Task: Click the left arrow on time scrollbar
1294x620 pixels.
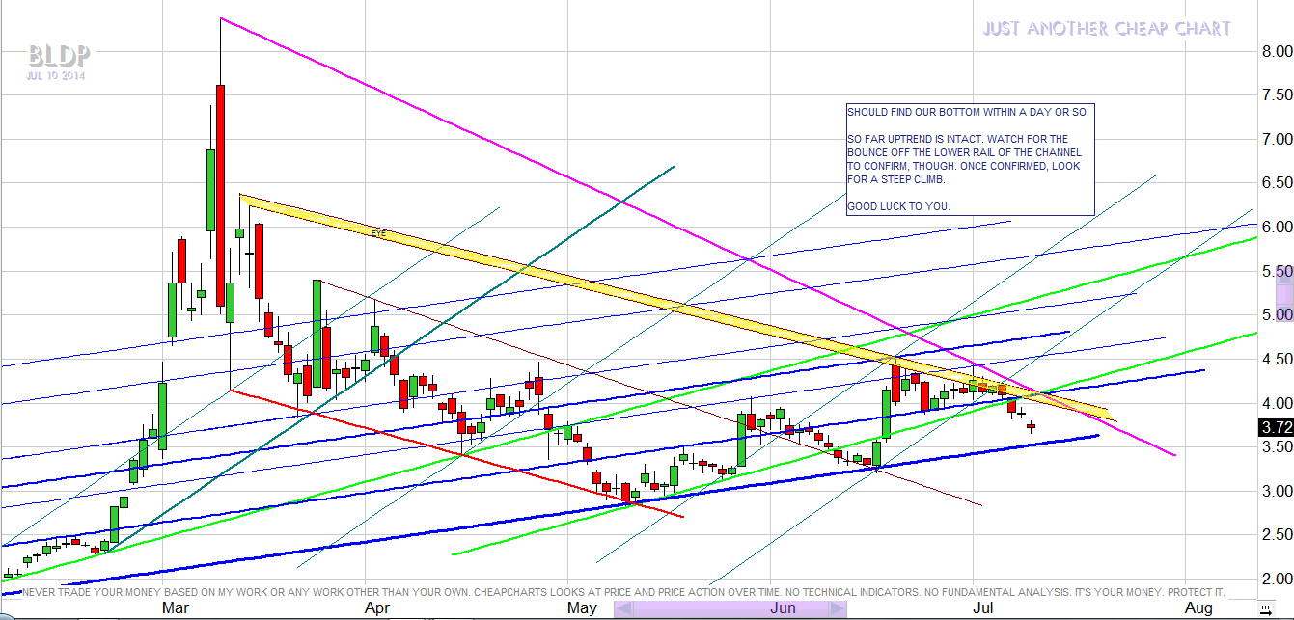Action: [x=623, y=608]
